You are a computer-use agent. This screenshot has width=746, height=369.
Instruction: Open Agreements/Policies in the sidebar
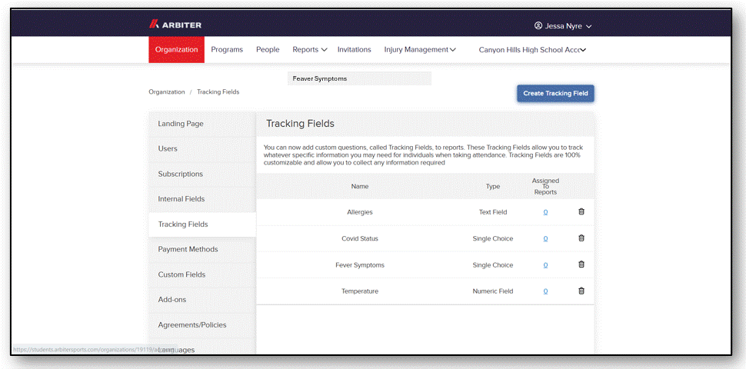(x=202, y=324)
